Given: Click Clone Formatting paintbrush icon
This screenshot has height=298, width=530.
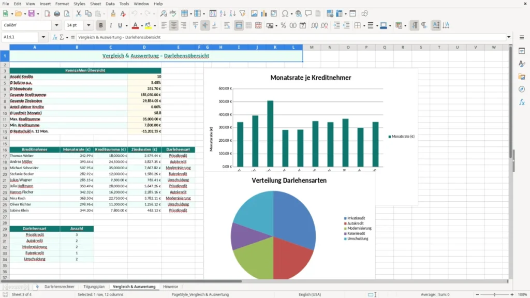Looking at the screenshot, I should [113, 13].
